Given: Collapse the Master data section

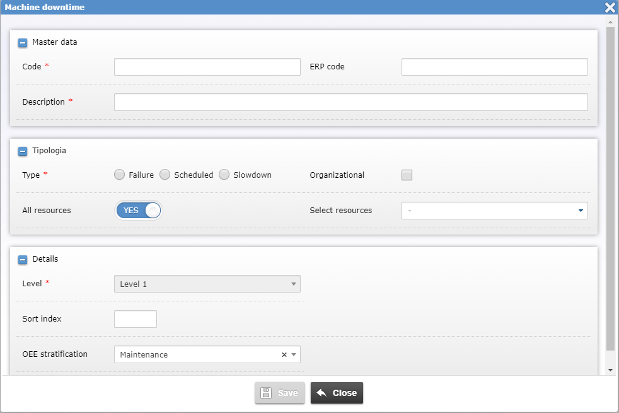Looking at the screenshot, I should click(23, 43).
